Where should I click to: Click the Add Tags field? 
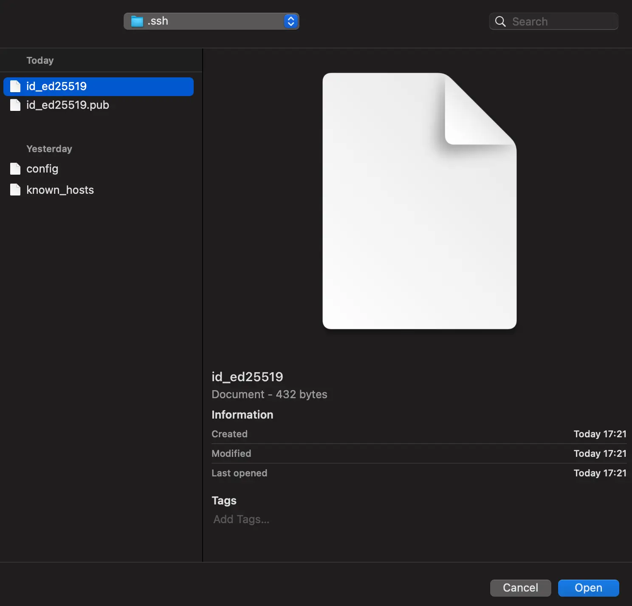coord(240,519)
